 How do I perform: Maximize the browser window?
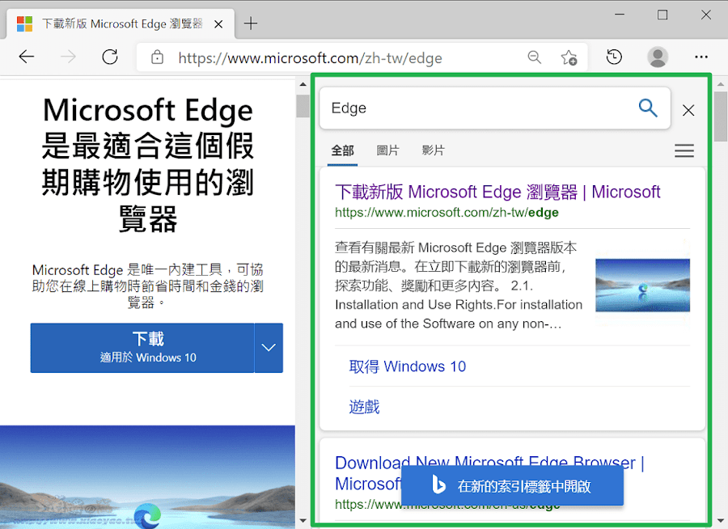662,15
